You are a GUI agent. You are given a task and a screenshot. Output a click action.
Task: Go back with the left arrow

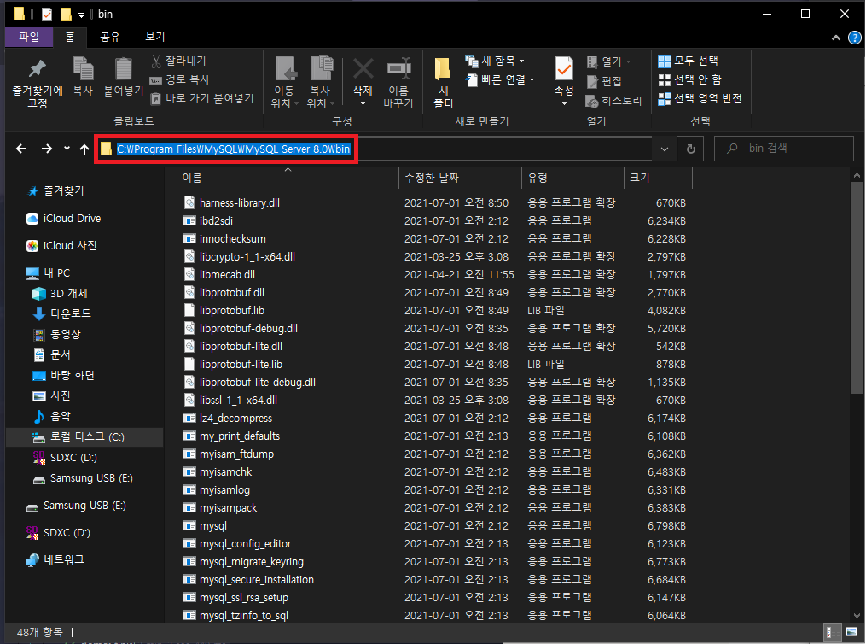[x=21, y=149]
